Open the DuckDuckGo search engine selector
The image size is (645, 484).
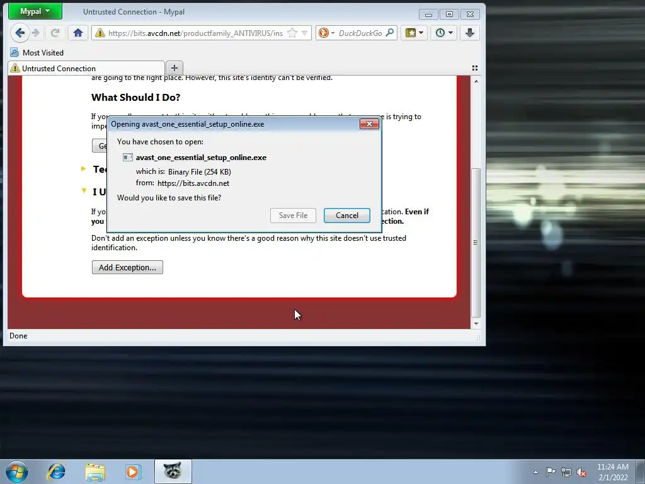click(x=327, y=33)
